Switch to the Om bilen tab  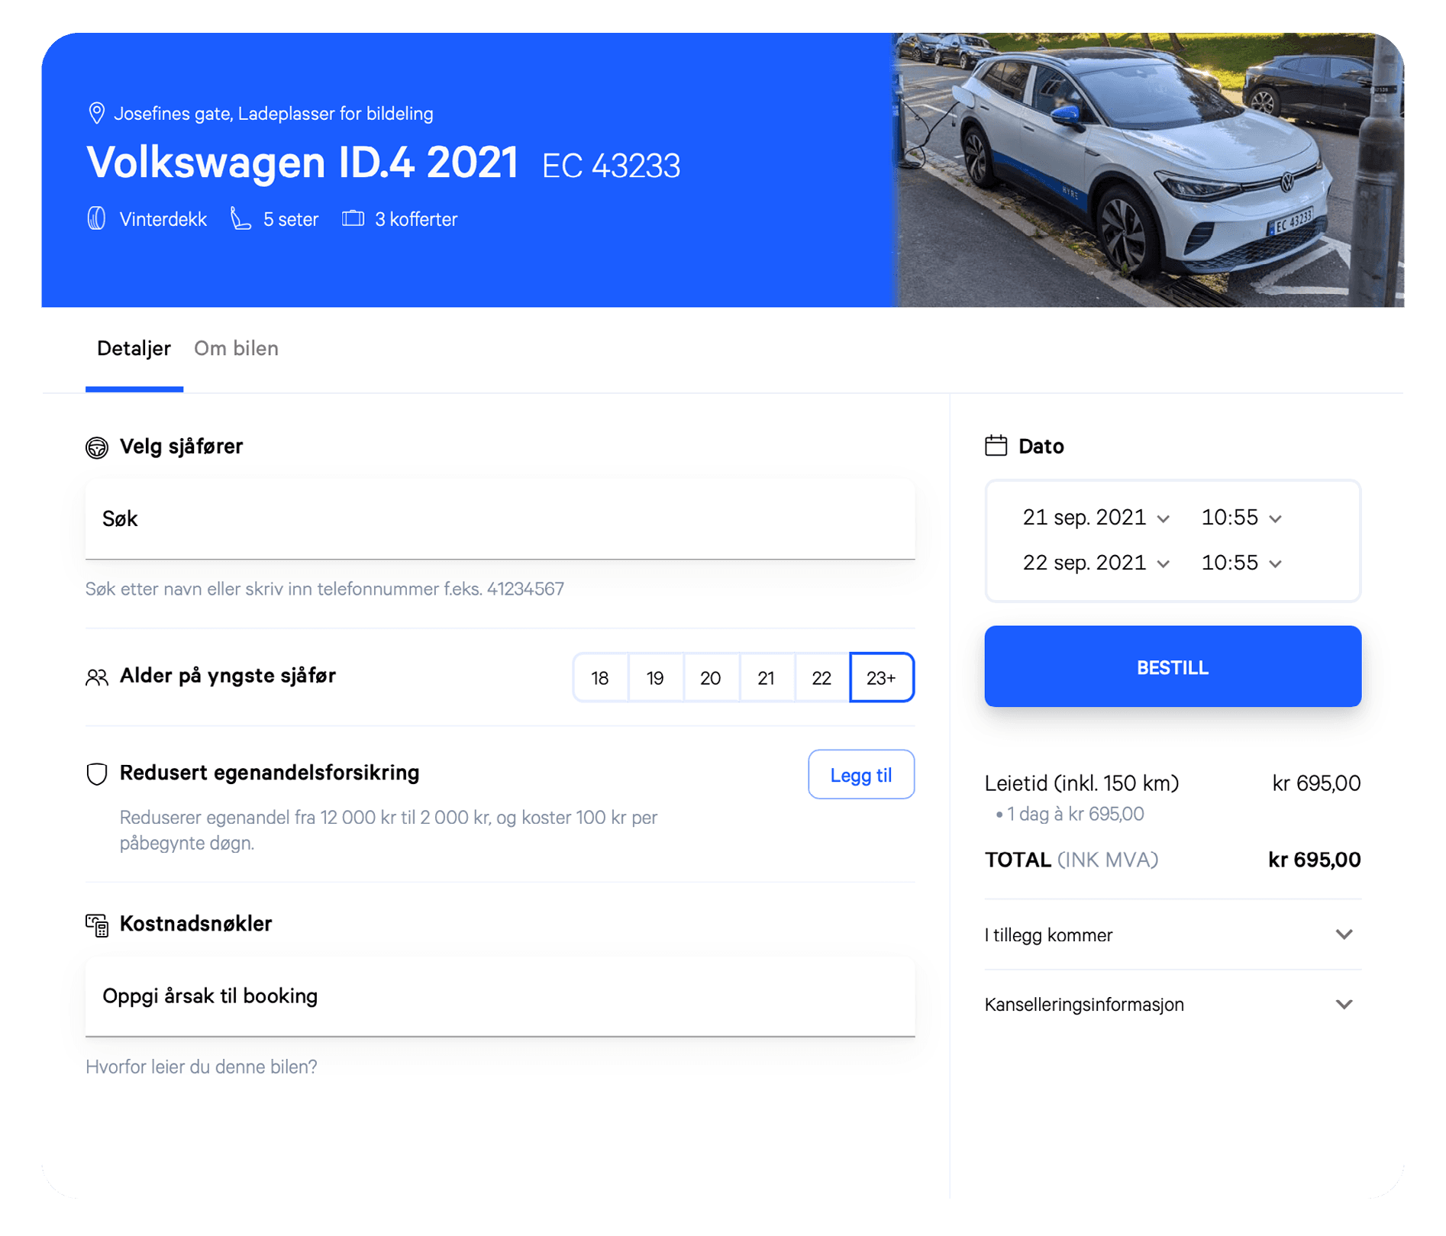click(x=236, y=349)
